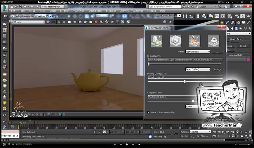Select the exterior city preset thumbnail
This screenshot has height=148, width=254.
click(157, 41)
